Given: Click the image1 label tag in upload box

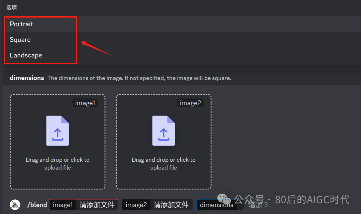Looking at the screenshot, I should pyautogui.click(x=85, y=103).
